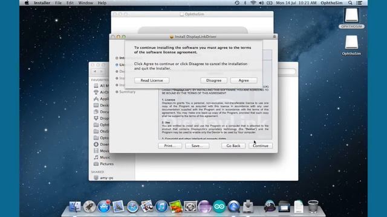Select the lower OphthoSim disk icon on the desktop
Viewport: 387px width, 217px height.
click(351, 45)
